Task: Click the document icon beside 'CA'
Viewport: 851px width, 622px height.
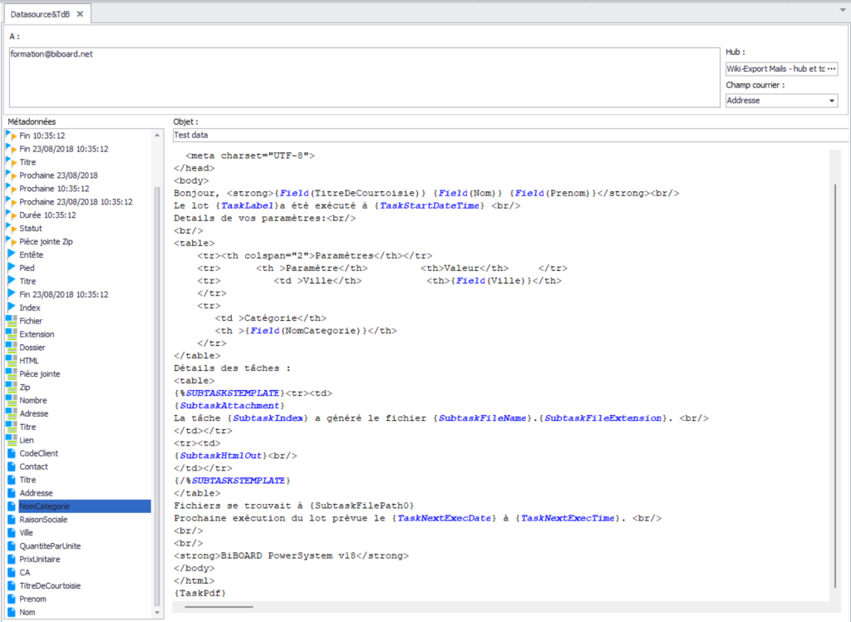Action: click(x=12, y=572)
